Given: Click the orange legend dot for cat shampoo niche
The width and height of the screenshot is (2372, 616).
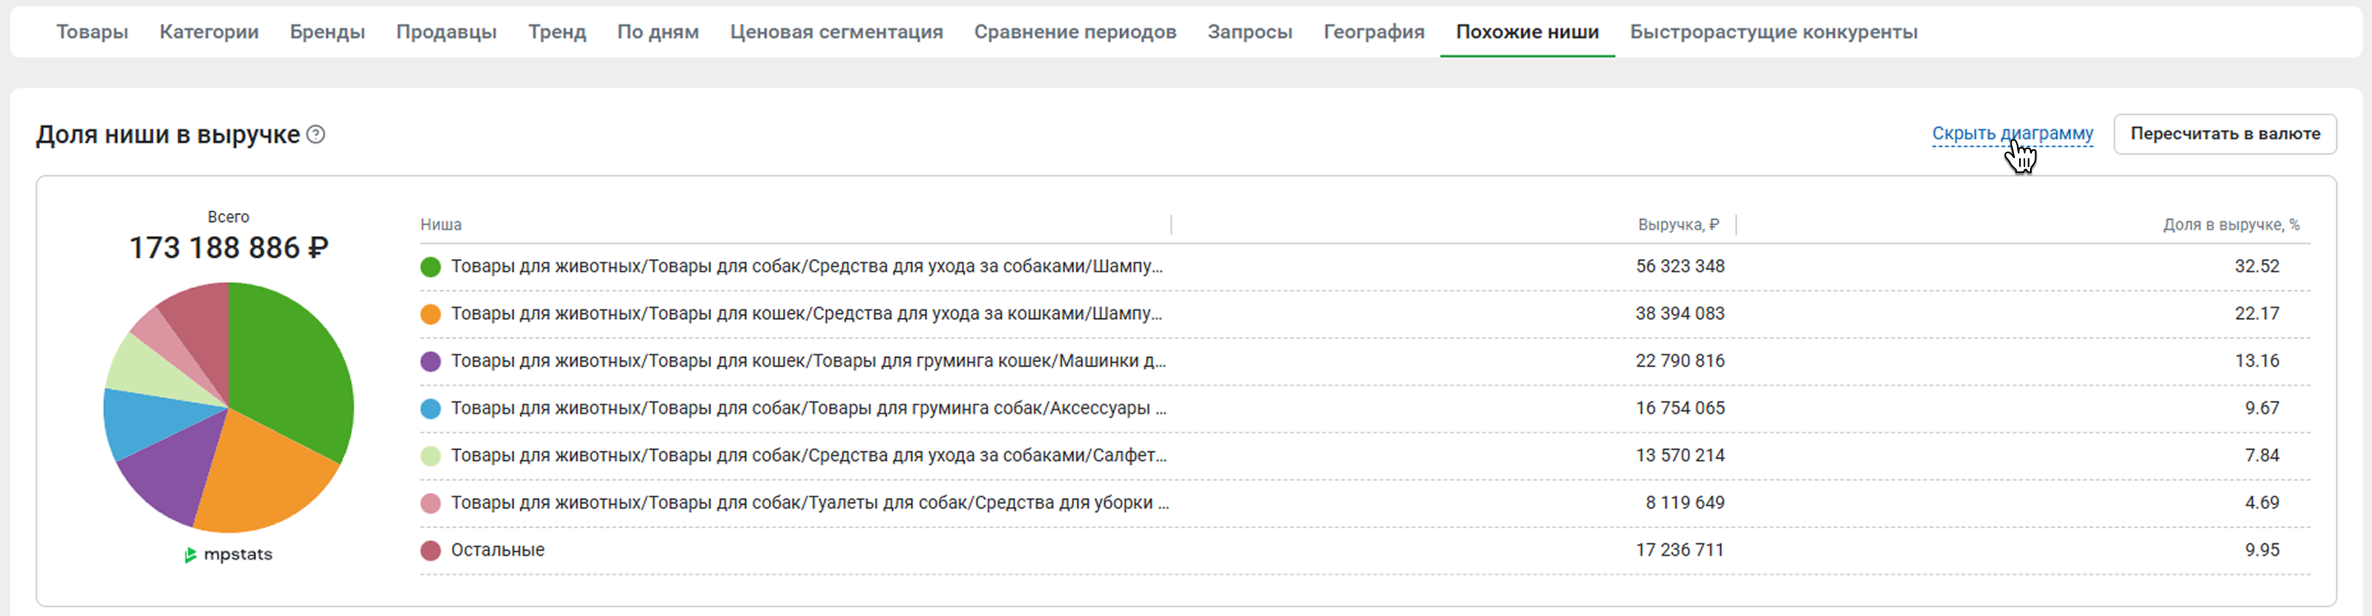Looking at the screenshot, I should tap(430, 314).
